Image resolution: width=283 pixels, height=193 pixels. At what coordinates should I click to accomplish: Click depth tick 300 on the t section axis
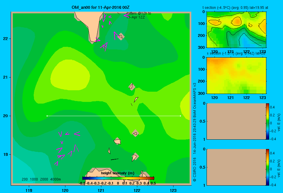201,47
